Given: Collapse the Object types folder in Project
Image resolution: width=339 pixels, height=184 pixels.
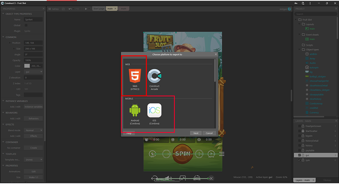Looking at the screenshot, I should (299, 50).
